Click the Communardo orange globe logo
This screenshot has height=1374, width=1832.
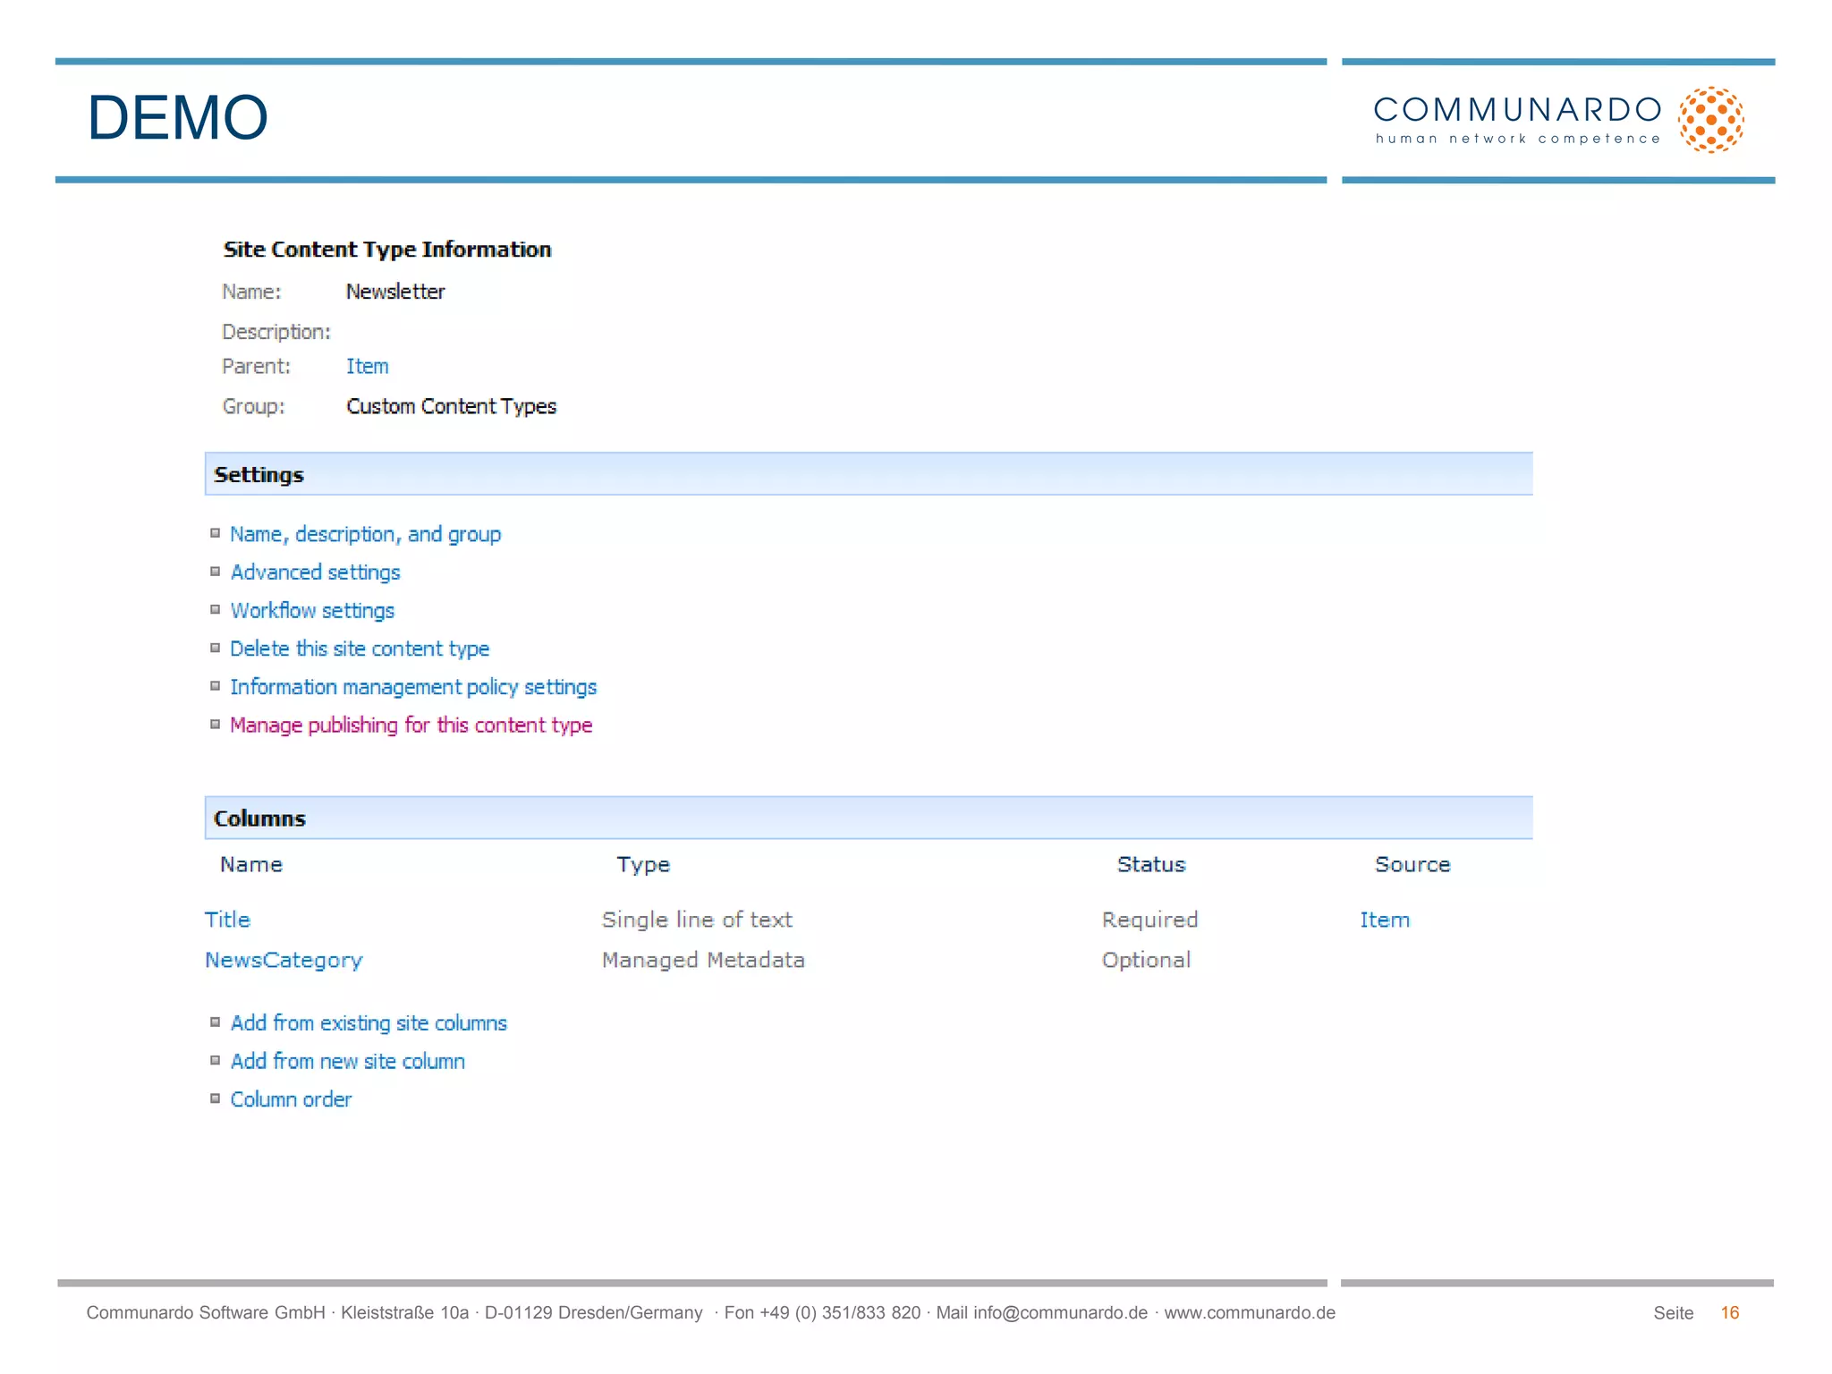pos(1710,120)
